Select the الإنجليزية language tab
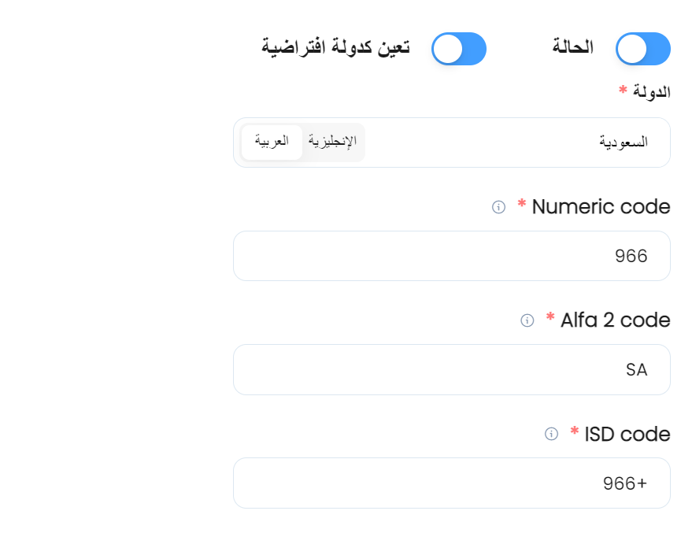The width and height of the screenshot is (681, 533). 333,142
